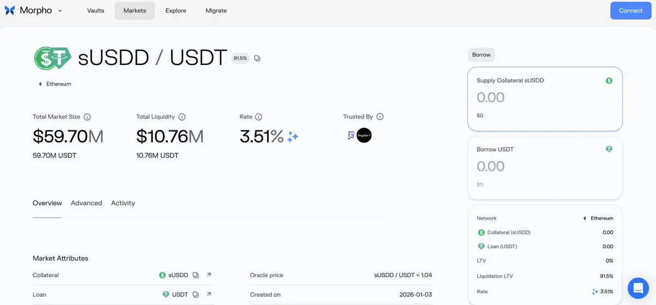This screenshot has width=656, height=305.
Task: Click the Borrow button in side panel
Action: click(481, 55)
